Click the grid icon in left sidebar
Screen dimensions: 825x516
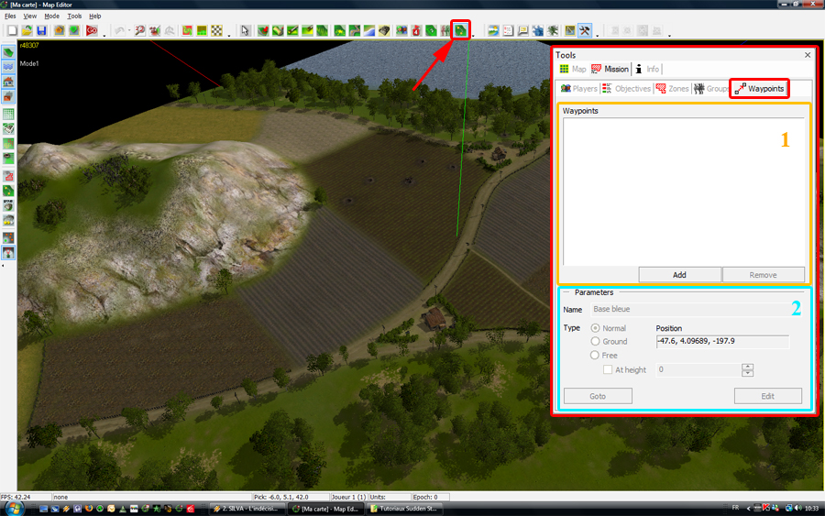[8, 115]
